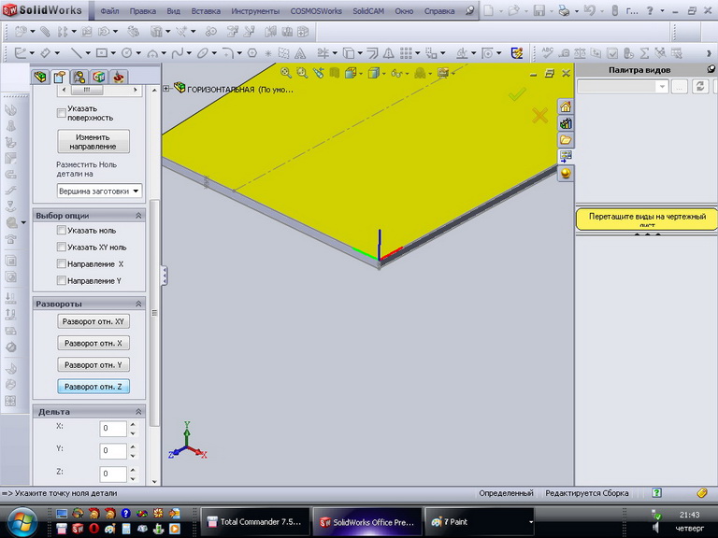
Task: Open the File Explorer folder pane icon
Action: point(566,140)
